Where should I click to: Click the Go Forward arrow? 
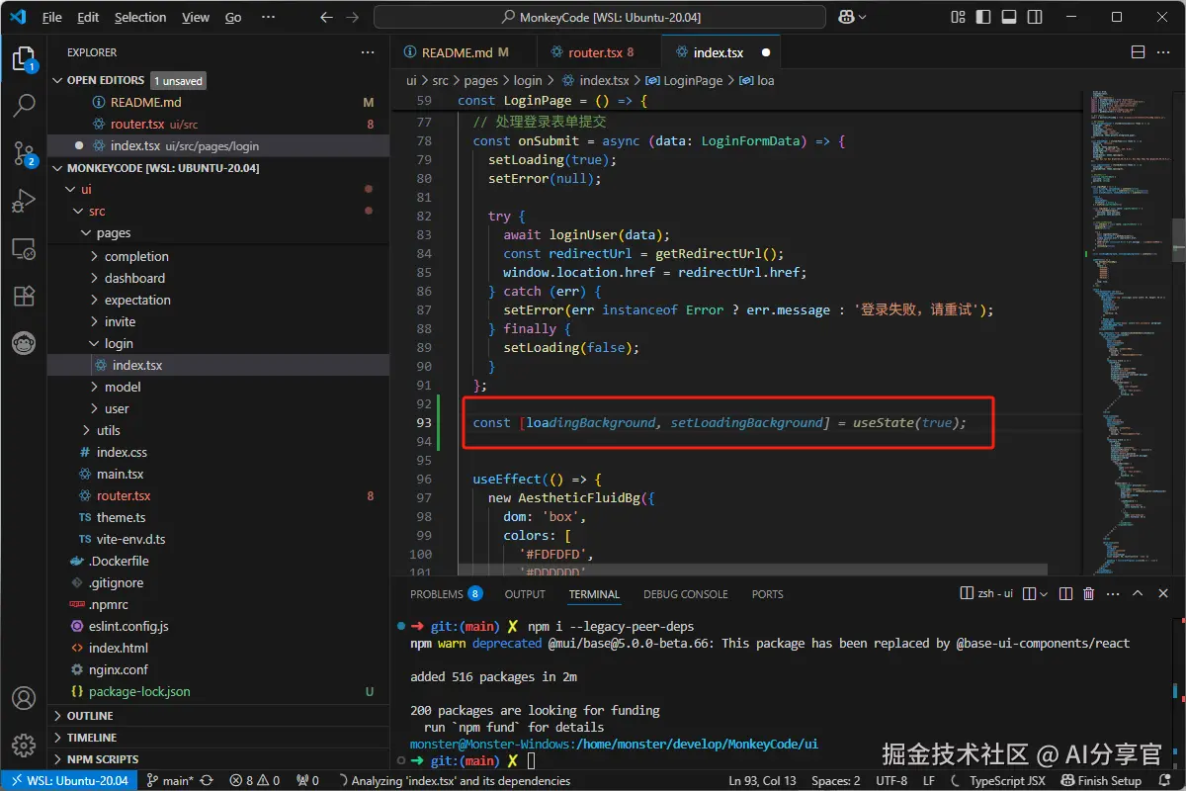pos(353,17)
